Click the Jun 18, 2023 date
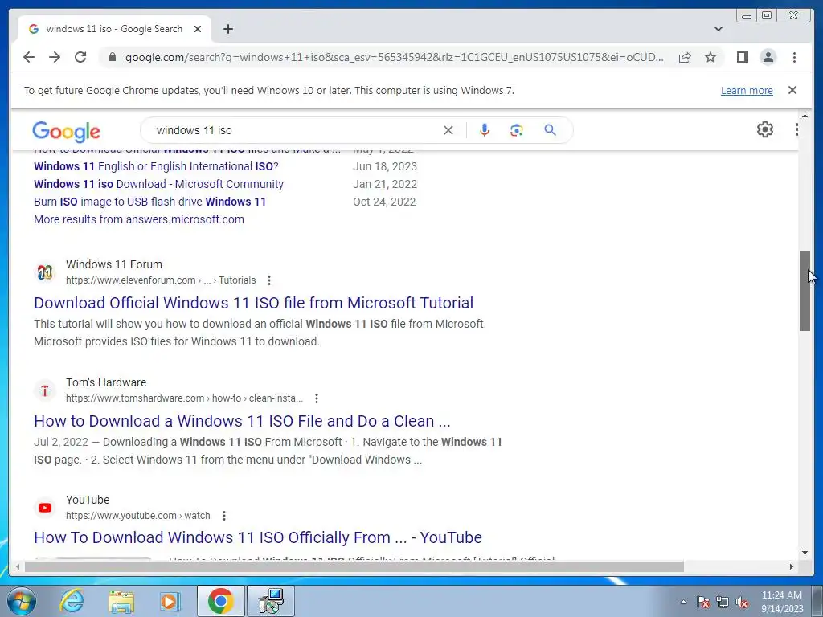Screen dimensions: 823x617 click(x=385, y=166)
